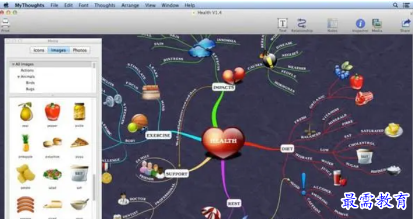This screenshot has width=413, height=219.
Task: Open the Inspector panel icon
Action: (360, 24)
